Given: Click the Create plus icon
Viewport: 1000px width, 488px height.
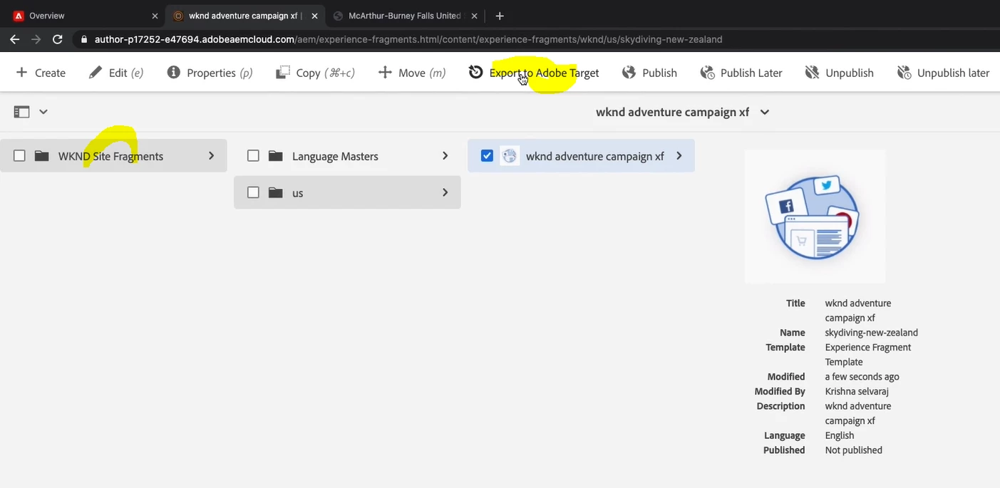Looking at the screenshot, I should click(21, 73).
